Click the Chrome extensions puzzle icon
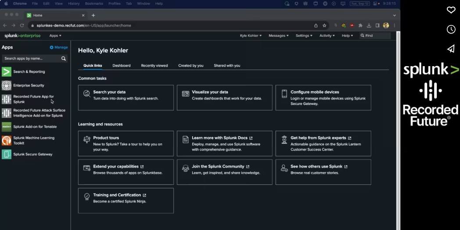The image size is (460, 230). pos(360,25)
